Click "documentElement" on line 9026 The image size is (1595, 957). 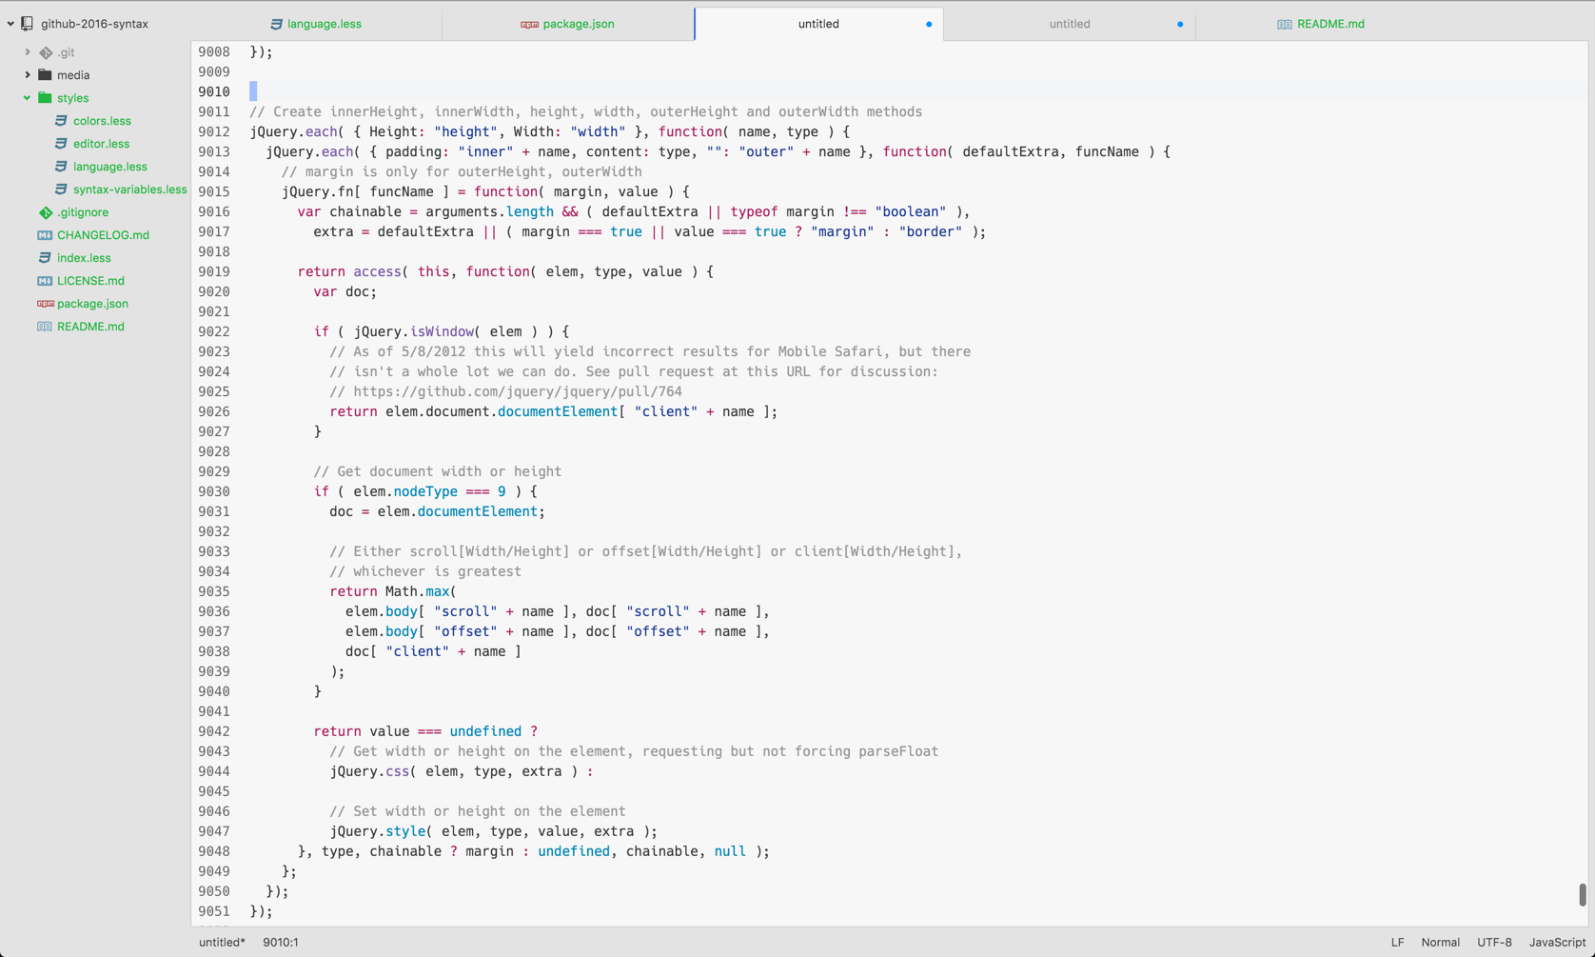[x=558, y=411]
